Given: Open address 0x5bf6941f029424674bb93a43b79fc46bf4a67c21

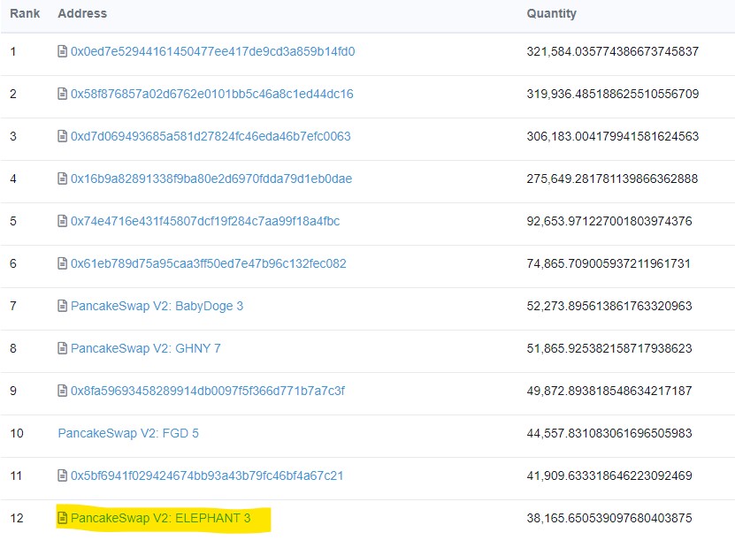Looking at the screenshot, I should pos(207,475).
